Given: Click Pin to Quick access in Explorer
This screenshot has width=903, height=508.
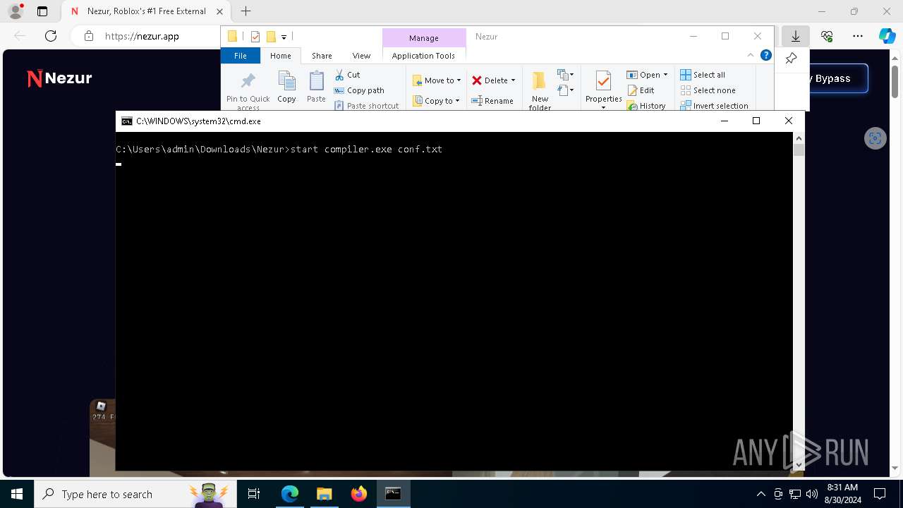Looking at the screenshot, I should (248, 90).
